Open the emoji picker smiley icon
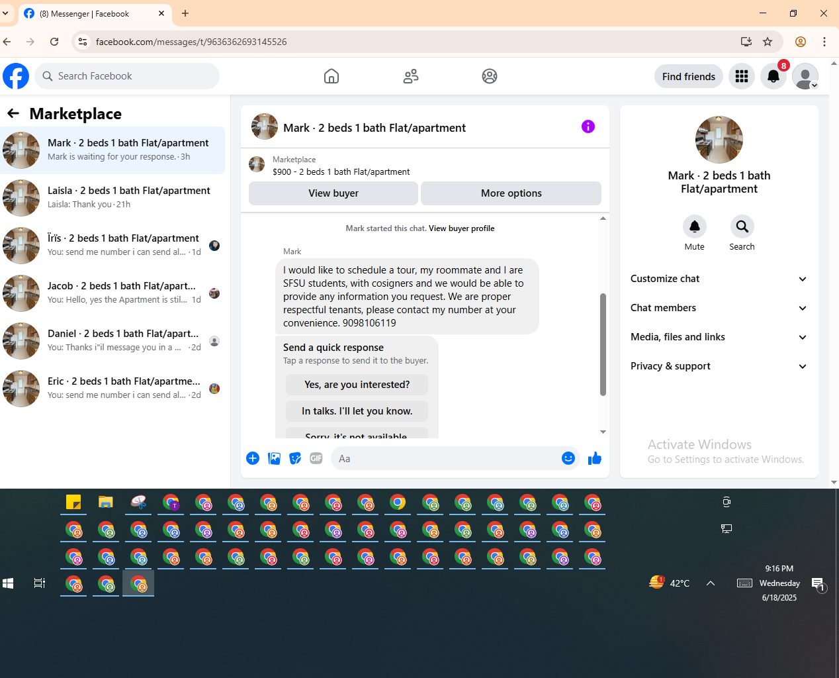 click(568, 458)
